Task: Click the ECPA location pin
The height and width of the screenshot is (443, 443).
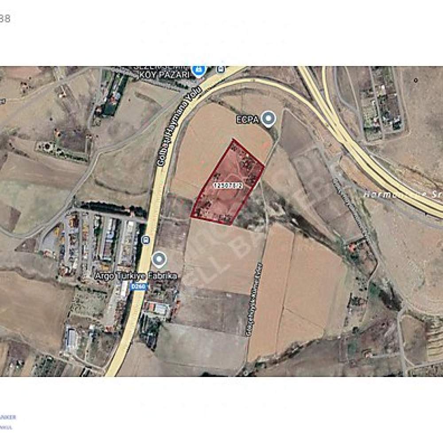Action: pyautogui.click(x=268, y=119)
